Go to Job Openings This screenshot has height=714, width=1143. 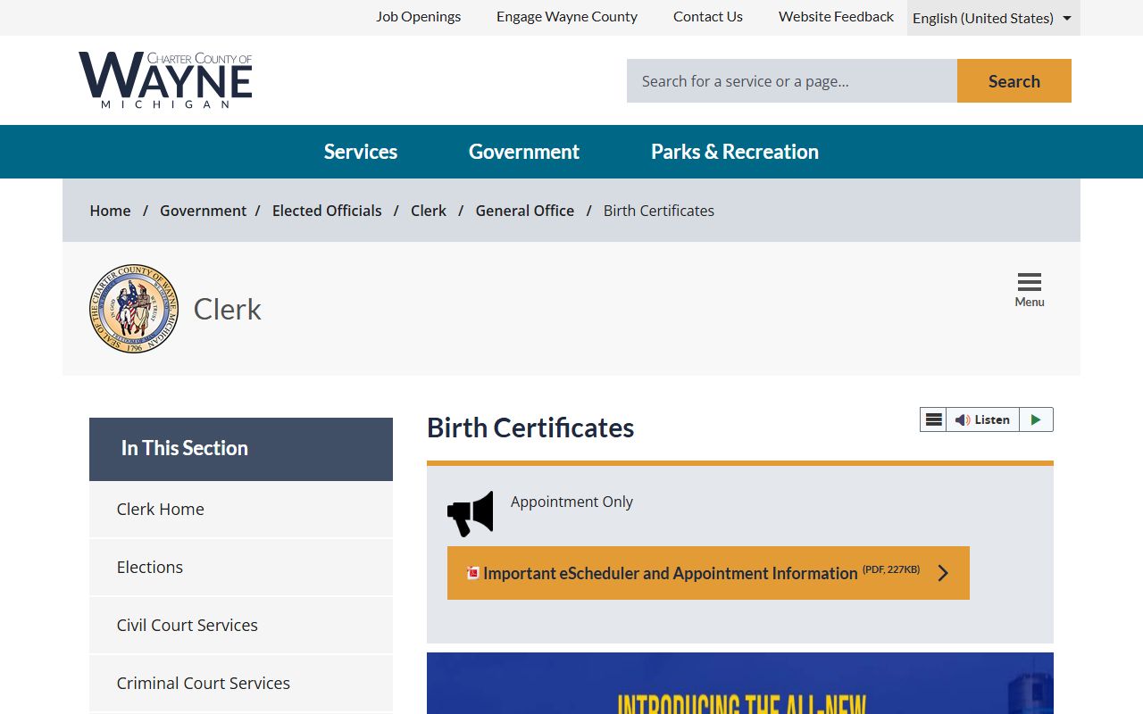pos(419,16)
